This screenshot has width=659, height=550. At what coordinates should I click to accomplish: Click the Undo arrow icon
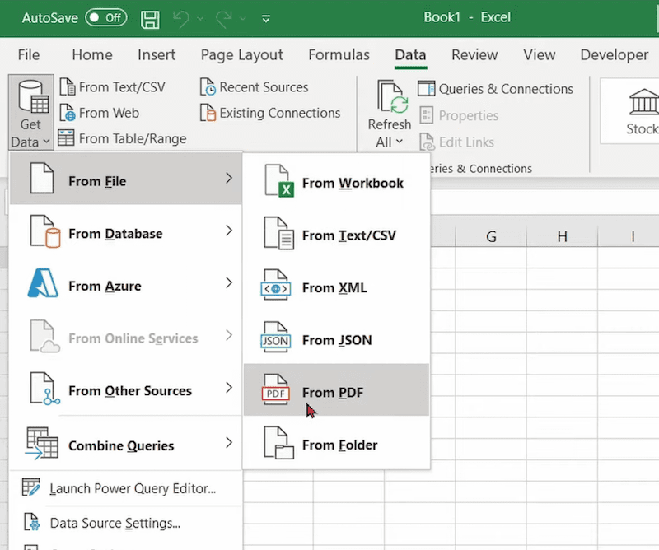tap(181, 19)
